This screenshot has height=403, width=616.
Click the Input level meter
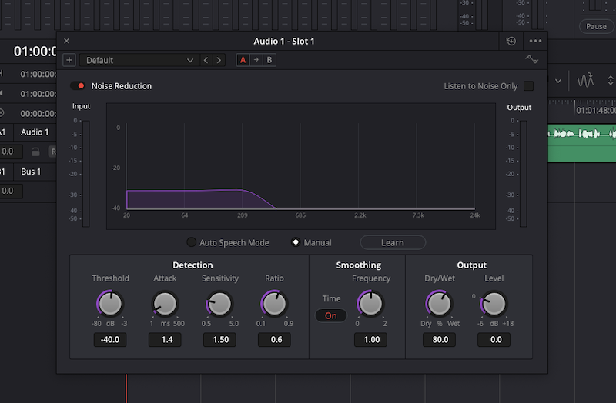[86, 174]
